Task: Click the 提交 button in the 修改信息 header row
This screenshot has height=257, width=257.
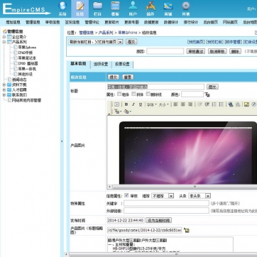Action: pyautogui.click(x=113, y=77)
